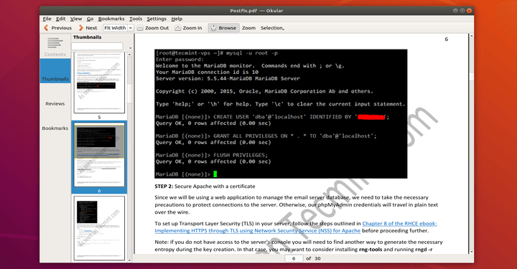Open the Fit Width zoom dropdown
The height and width of the screenshot is (269, 517).
pos(130,28)
